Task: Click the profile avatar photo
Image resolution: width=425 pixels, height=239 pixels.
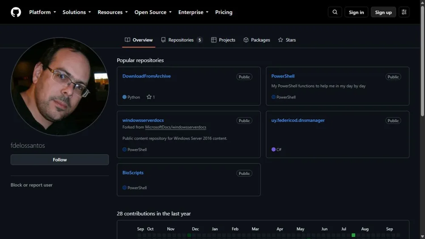Action: click(x=59, y=87)
